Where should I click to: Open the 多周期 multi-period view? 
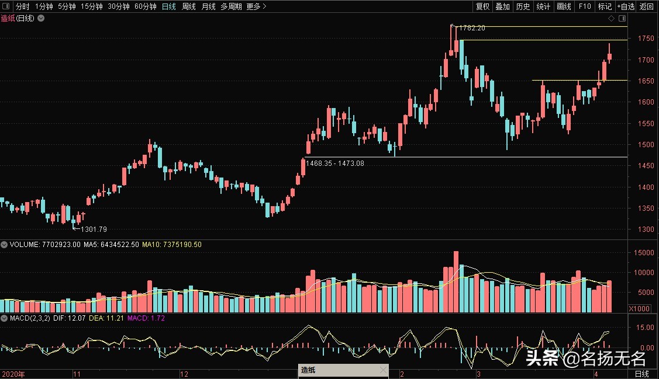tap(231, 6)
